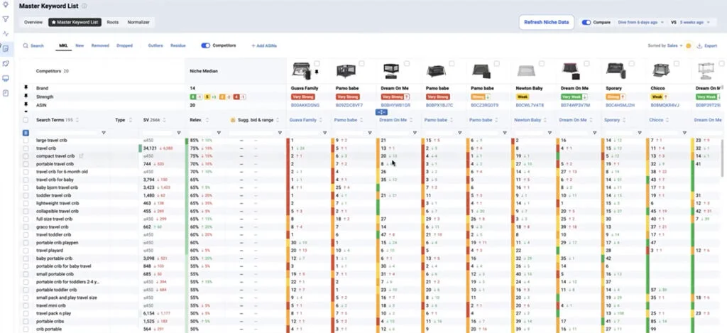The height and width of the screenshot is (333, 727).
Task: Select the keyword list sidebar icon
Action: (x=6, y=49)
